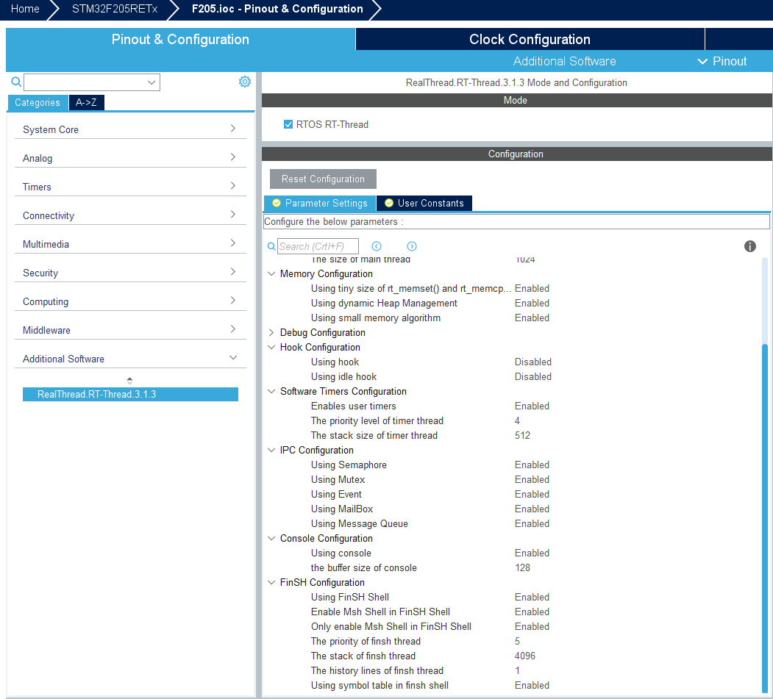773x699 pixels.
Task: Click timer thread stack size 512
Action: [522, 435]
